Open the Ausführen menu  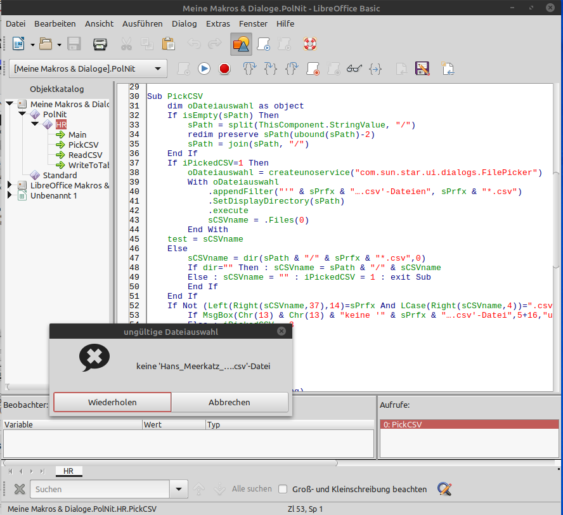click(143, 23)
